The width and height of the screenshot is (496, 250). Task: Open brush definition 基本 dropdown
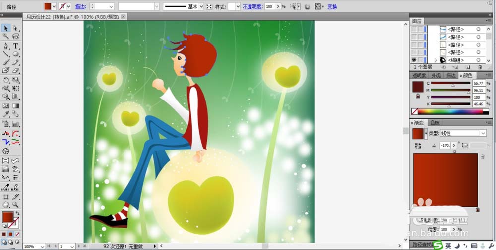pyautogui.click(x=201, y=6)
